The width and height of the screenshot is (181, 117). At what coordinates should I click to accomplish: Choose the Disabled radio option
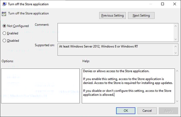click(x=4, y=40)
